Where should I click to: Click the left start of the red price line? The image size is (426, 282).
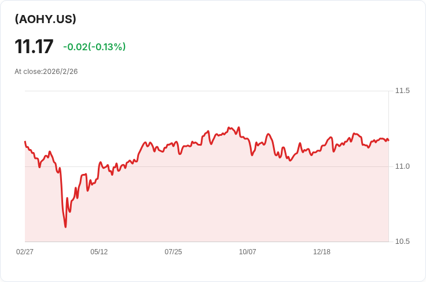click(x=25, y=142)
